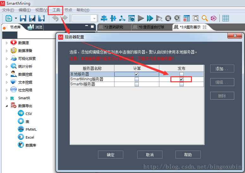
Task: Click the new document toolbar icon
Action: click(x=9, y=18)
